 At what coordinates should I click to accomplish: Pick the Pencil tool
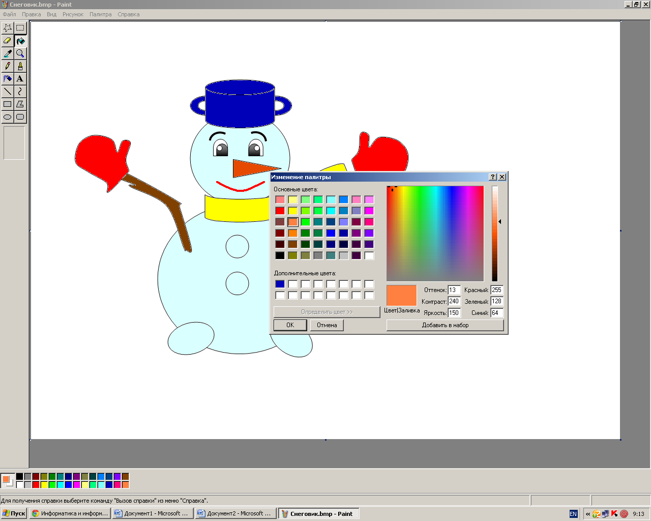[8, 66]
